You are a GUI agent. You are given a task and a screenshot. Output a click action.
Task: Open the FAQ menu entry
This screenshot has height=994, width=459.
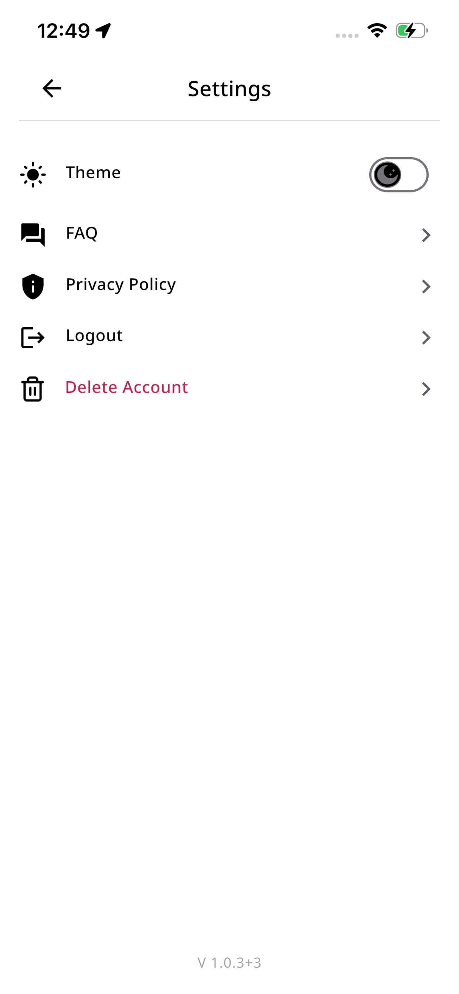(229, 234)
